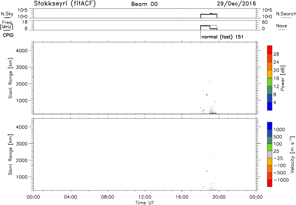
Task: Click the blue top segment of Velocity colorbar
Action: tap(270, 126)
